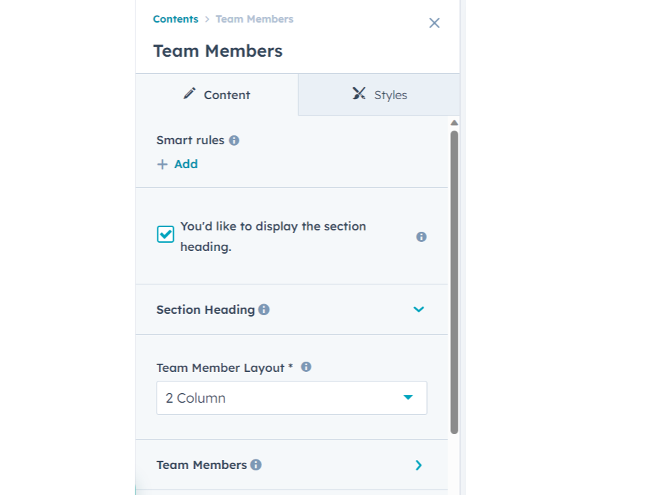Click the pencil icon on Content tab
This screenshot has height=495, width=661.
pyautogui.click(x=190, y=94)
